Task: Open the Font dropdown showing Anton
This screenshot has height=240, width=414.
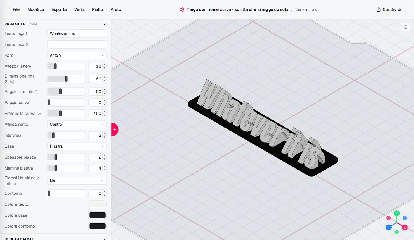Action: click(x=77, y=55)
